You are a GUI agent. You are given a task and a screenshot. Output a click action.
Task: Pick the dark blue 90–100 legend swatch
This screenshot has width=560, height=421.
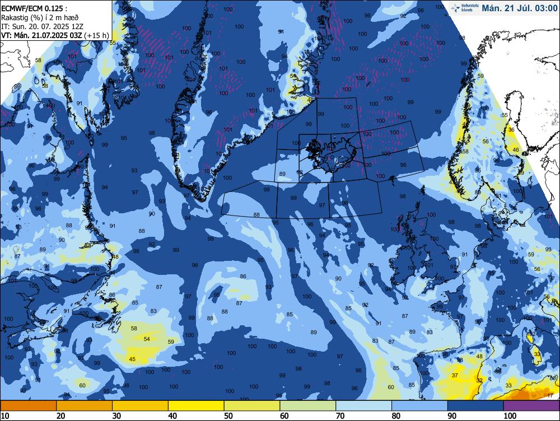475,406
